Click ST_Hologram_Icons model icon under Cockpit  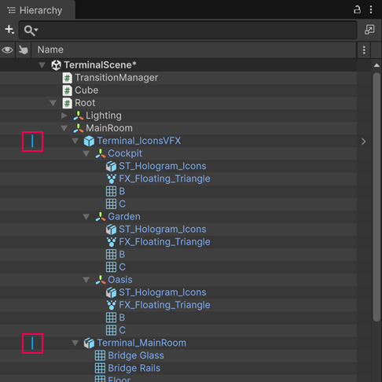coord(111,166)
